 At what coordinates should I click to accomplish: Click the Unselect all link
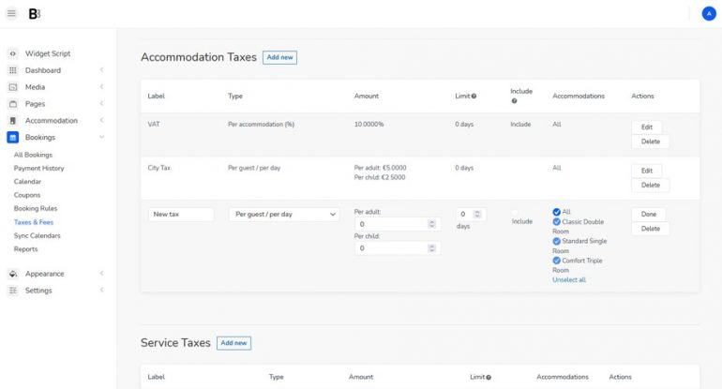tap(569, 280)
